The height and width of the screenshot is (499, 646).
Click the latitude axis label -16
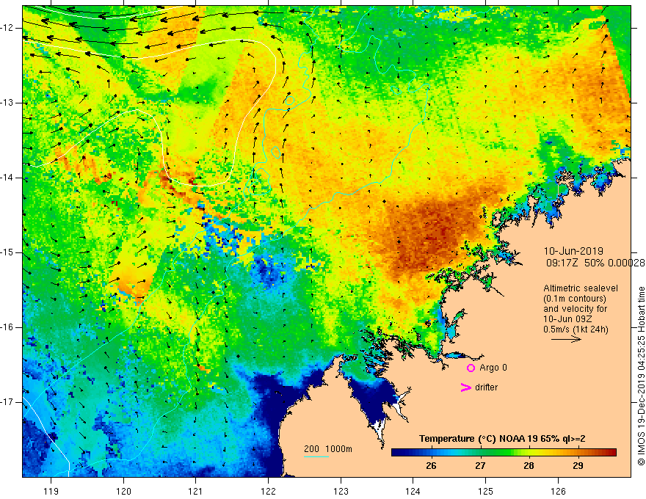click(8, 327)
